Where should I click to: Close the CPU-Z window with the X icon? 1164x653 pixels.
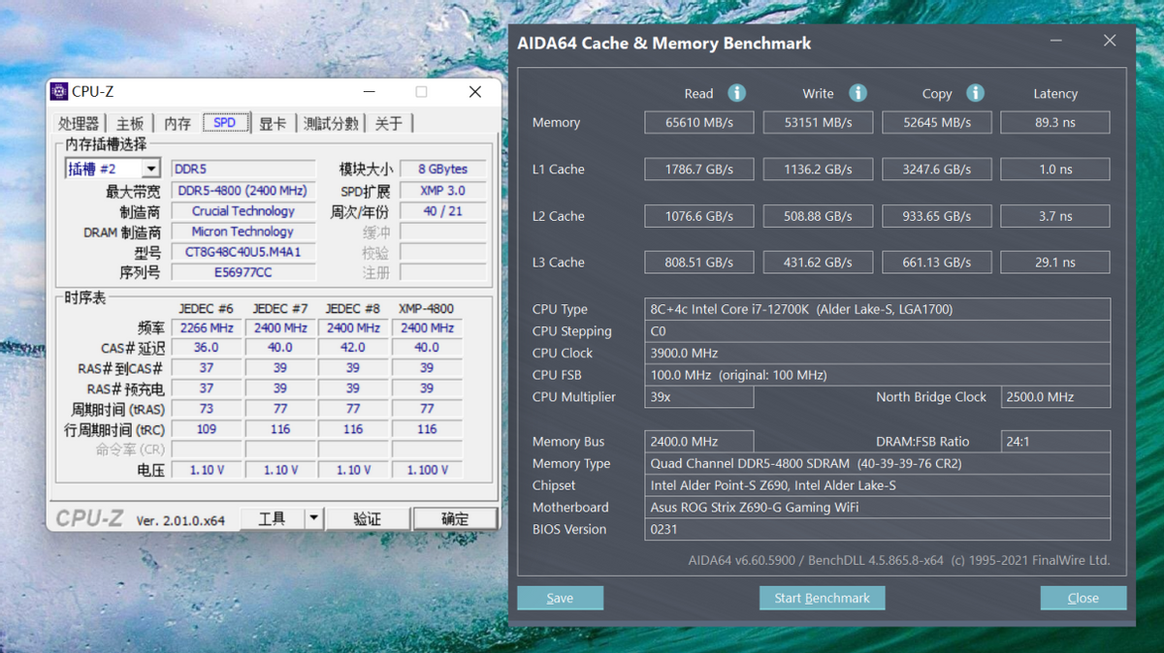[x=474, y=92]
